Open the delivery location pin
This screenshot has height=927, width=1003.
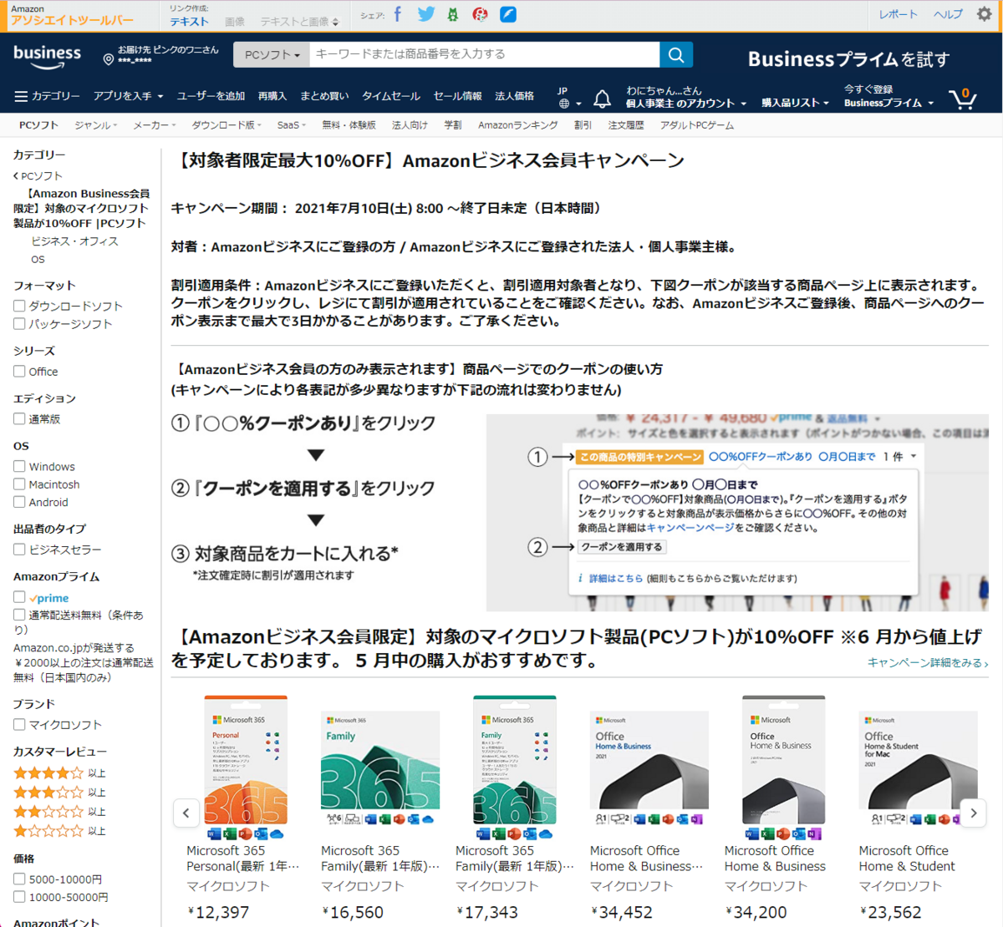[108, 59]
